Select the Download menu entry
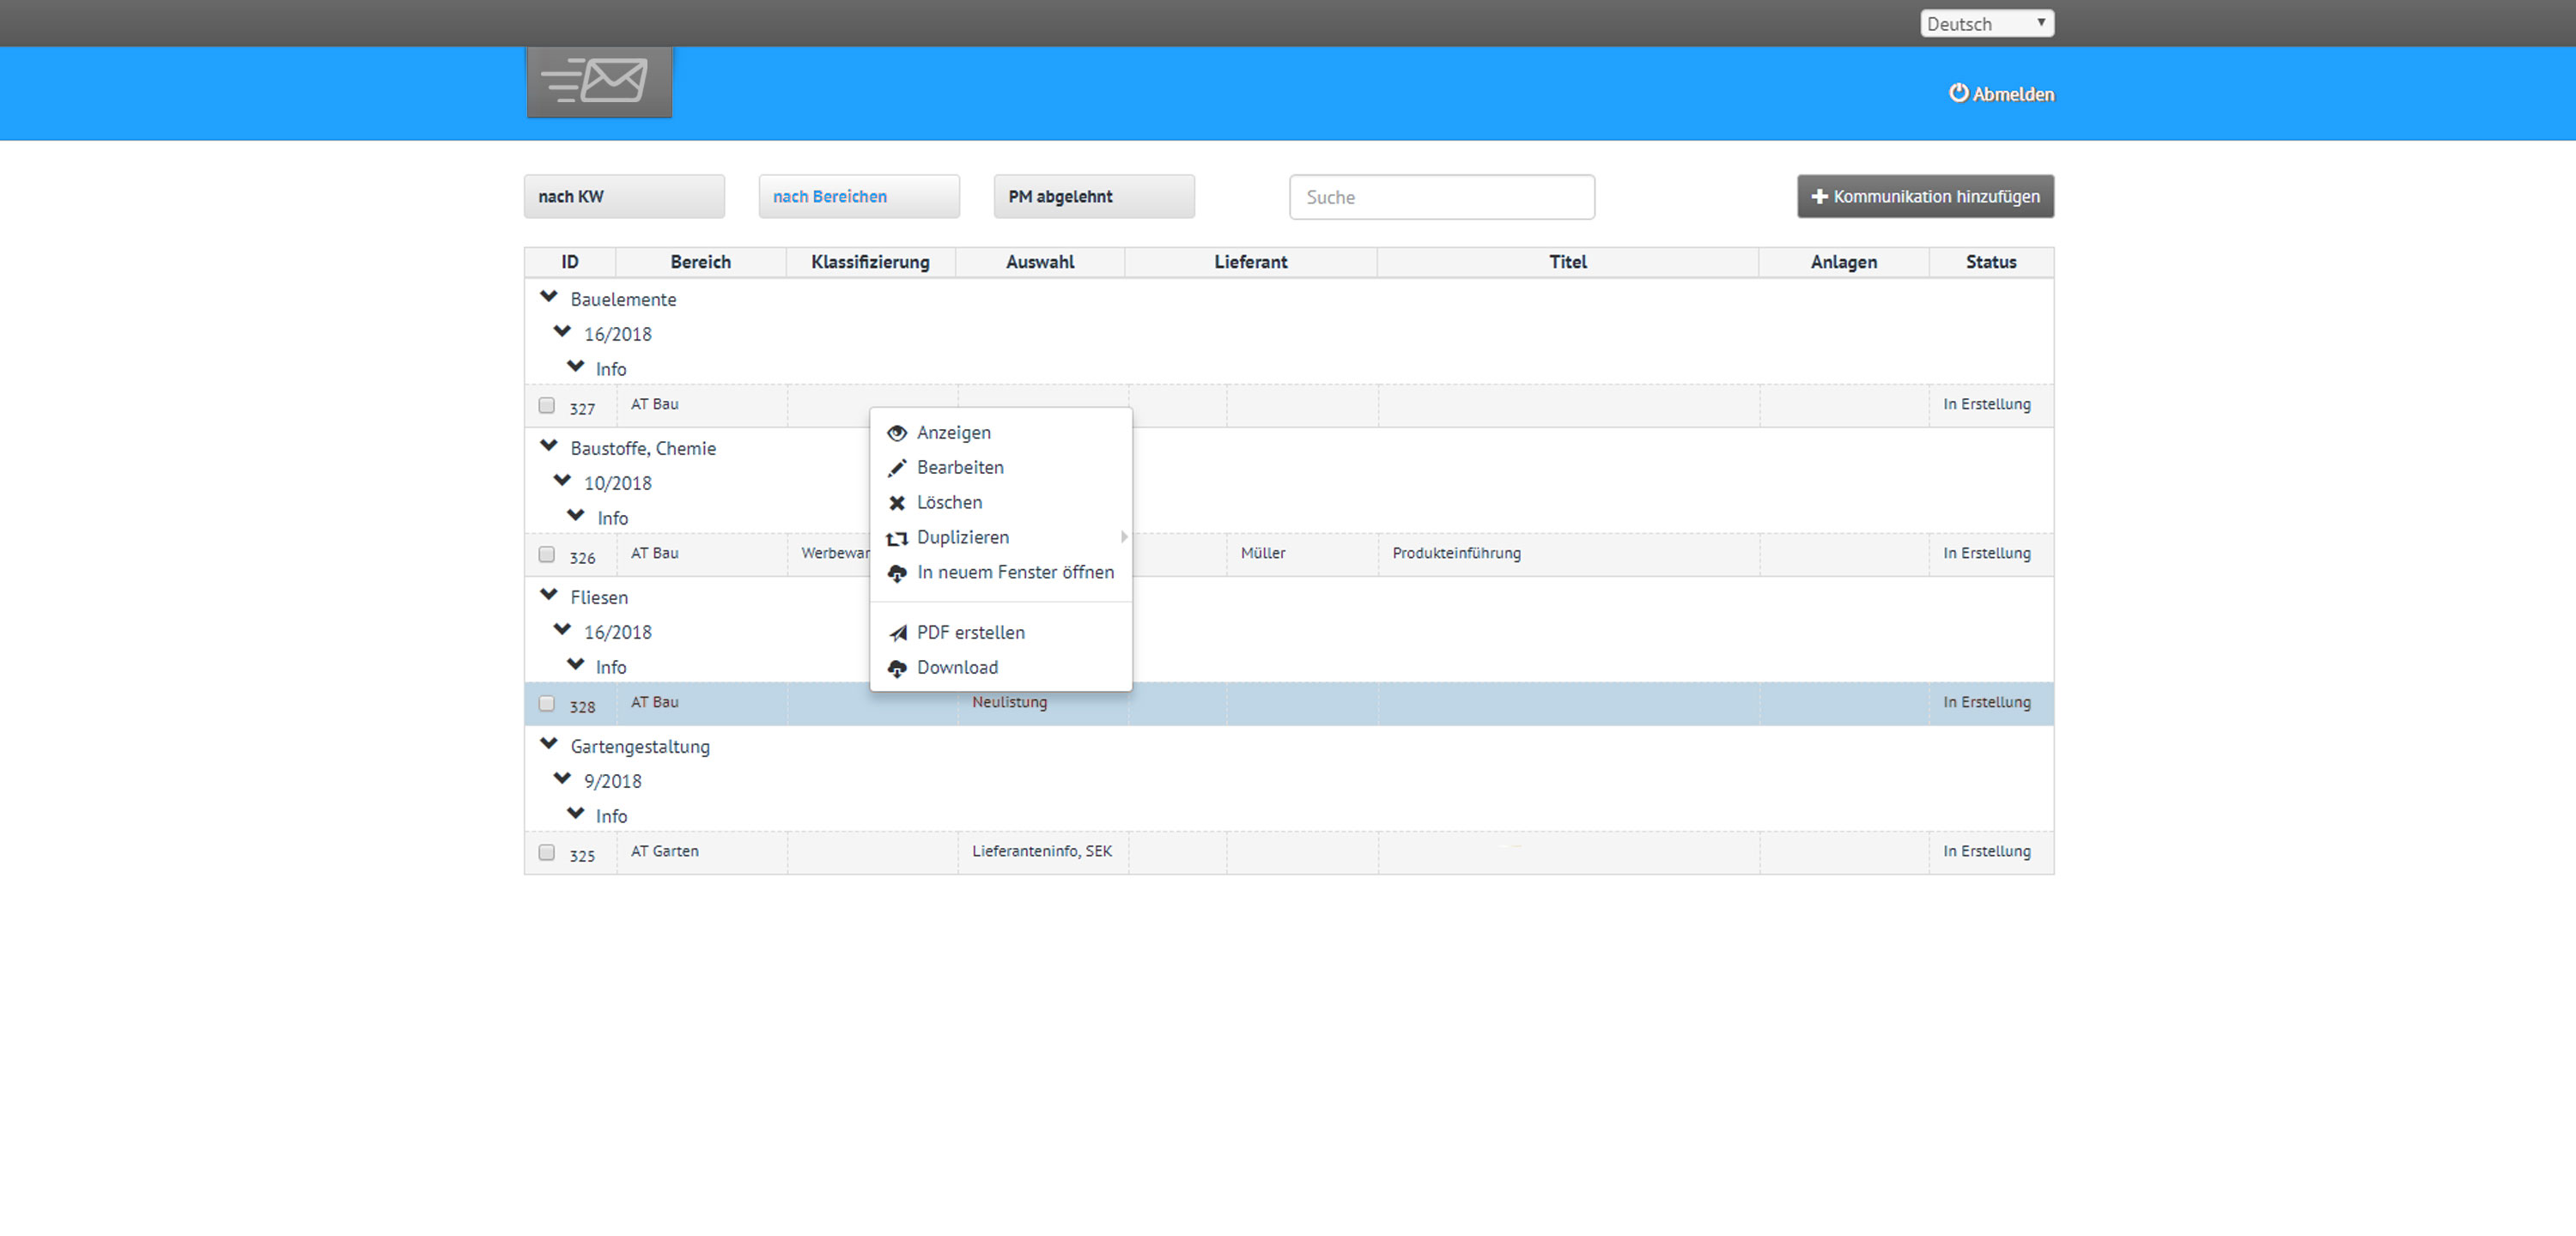The image size is (2576, 1236). (957, 667)
